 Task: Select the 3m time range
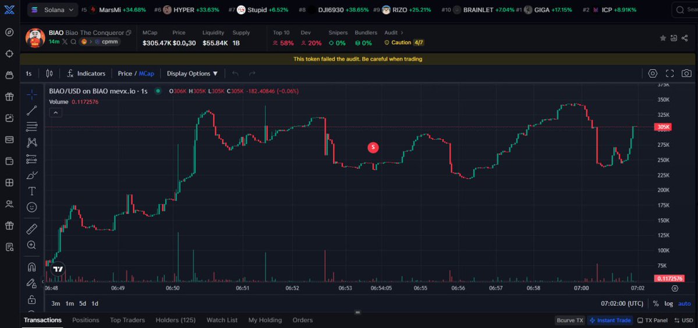(x=56, y=304)
